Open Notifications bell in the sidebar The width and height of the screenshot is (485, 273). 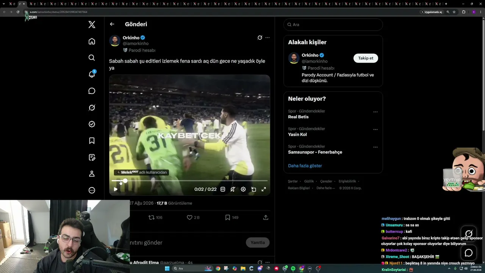pos(92,74)
